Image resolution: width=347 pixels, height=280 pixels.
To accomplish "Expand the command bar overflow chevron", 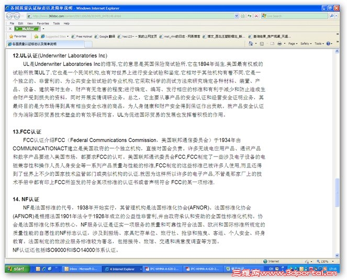I will click(337, 42).
